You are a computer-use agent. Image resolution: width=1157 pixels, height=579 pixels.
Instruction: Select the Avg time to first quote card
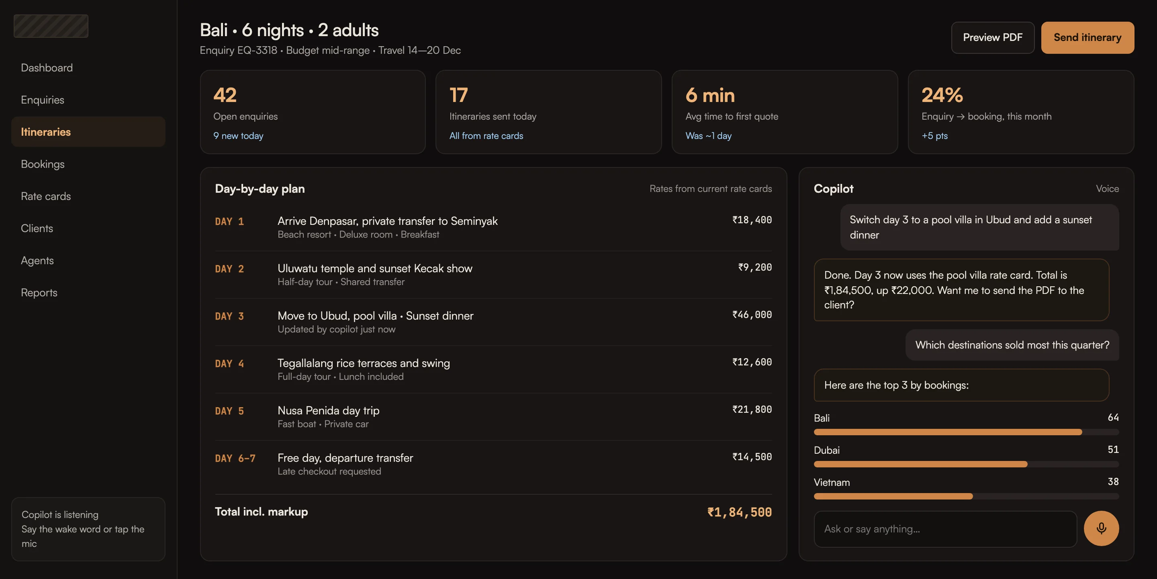[x=785, y=112]
